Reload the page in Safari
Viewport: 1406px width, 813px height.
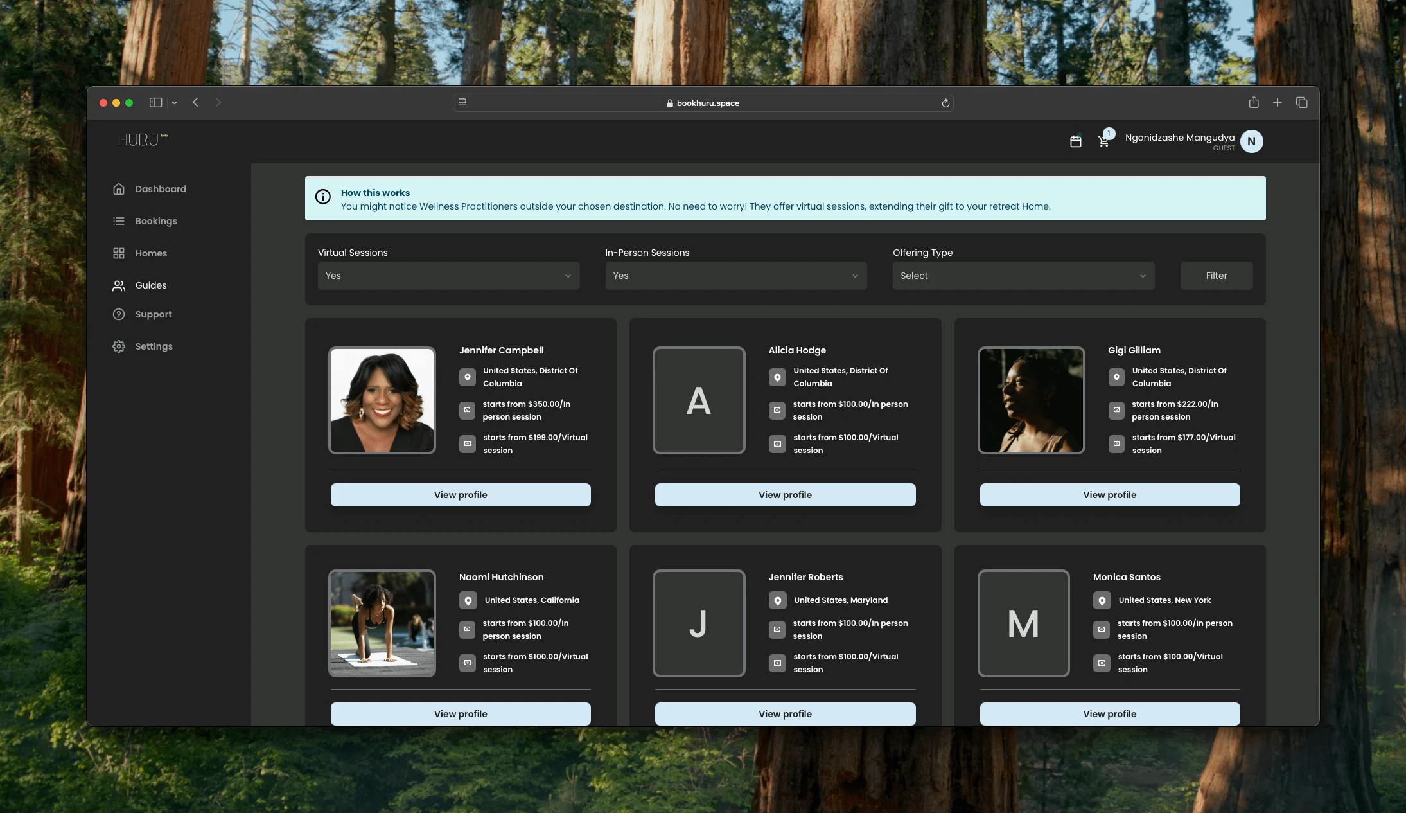pos(945,103)
